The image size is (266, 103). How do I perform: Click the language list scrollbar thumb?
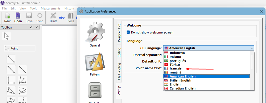tap(252, 61)
